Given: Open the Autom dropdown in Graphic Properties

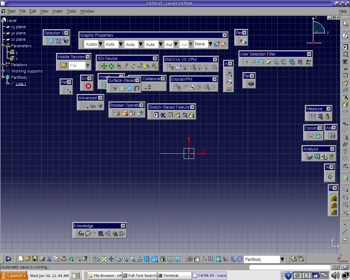Looking at the screenshot, I should coord(101,44).
